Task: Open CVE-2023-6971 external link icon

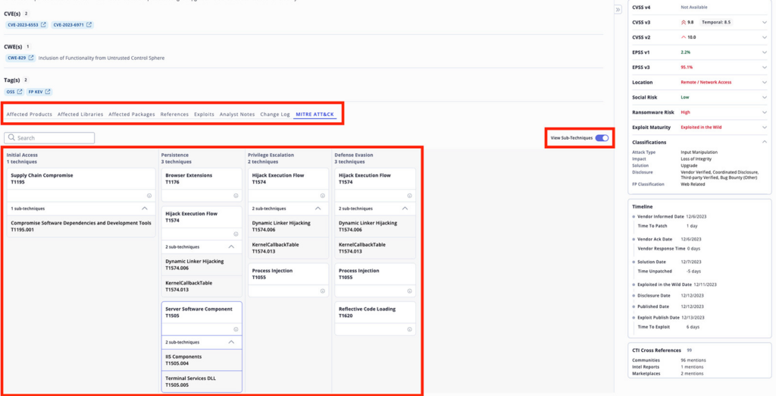Action: 89,25
